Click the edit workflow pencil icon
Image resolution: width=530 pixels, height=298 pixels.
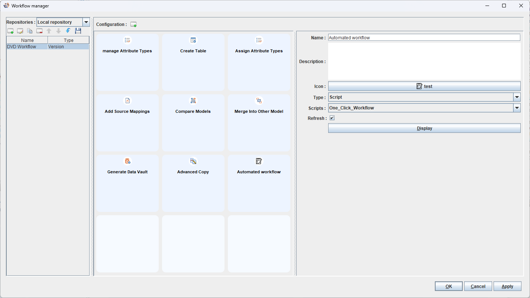click(20, 31)
